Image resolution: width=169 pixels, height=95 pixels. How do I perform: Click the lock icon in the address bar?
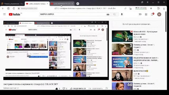coord(19,8)
